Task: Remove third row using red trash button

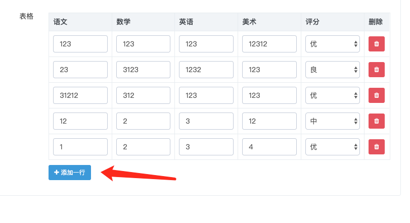Action: click(376, 95)
